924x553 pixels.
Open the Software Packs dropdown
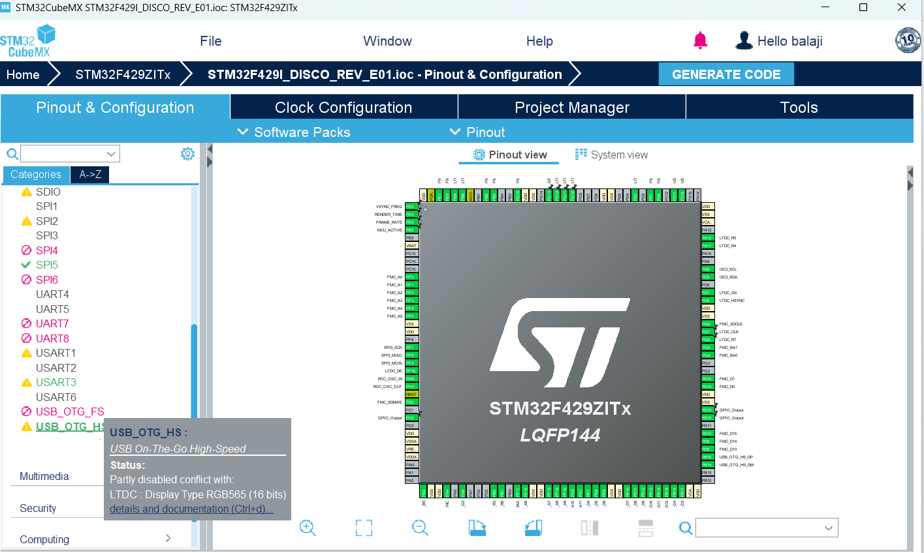coord(293,132)
